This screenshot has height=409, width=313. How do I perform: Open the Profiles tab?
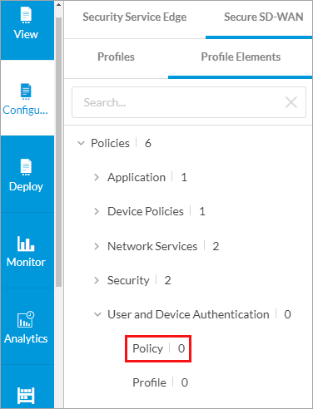point(116,57)
